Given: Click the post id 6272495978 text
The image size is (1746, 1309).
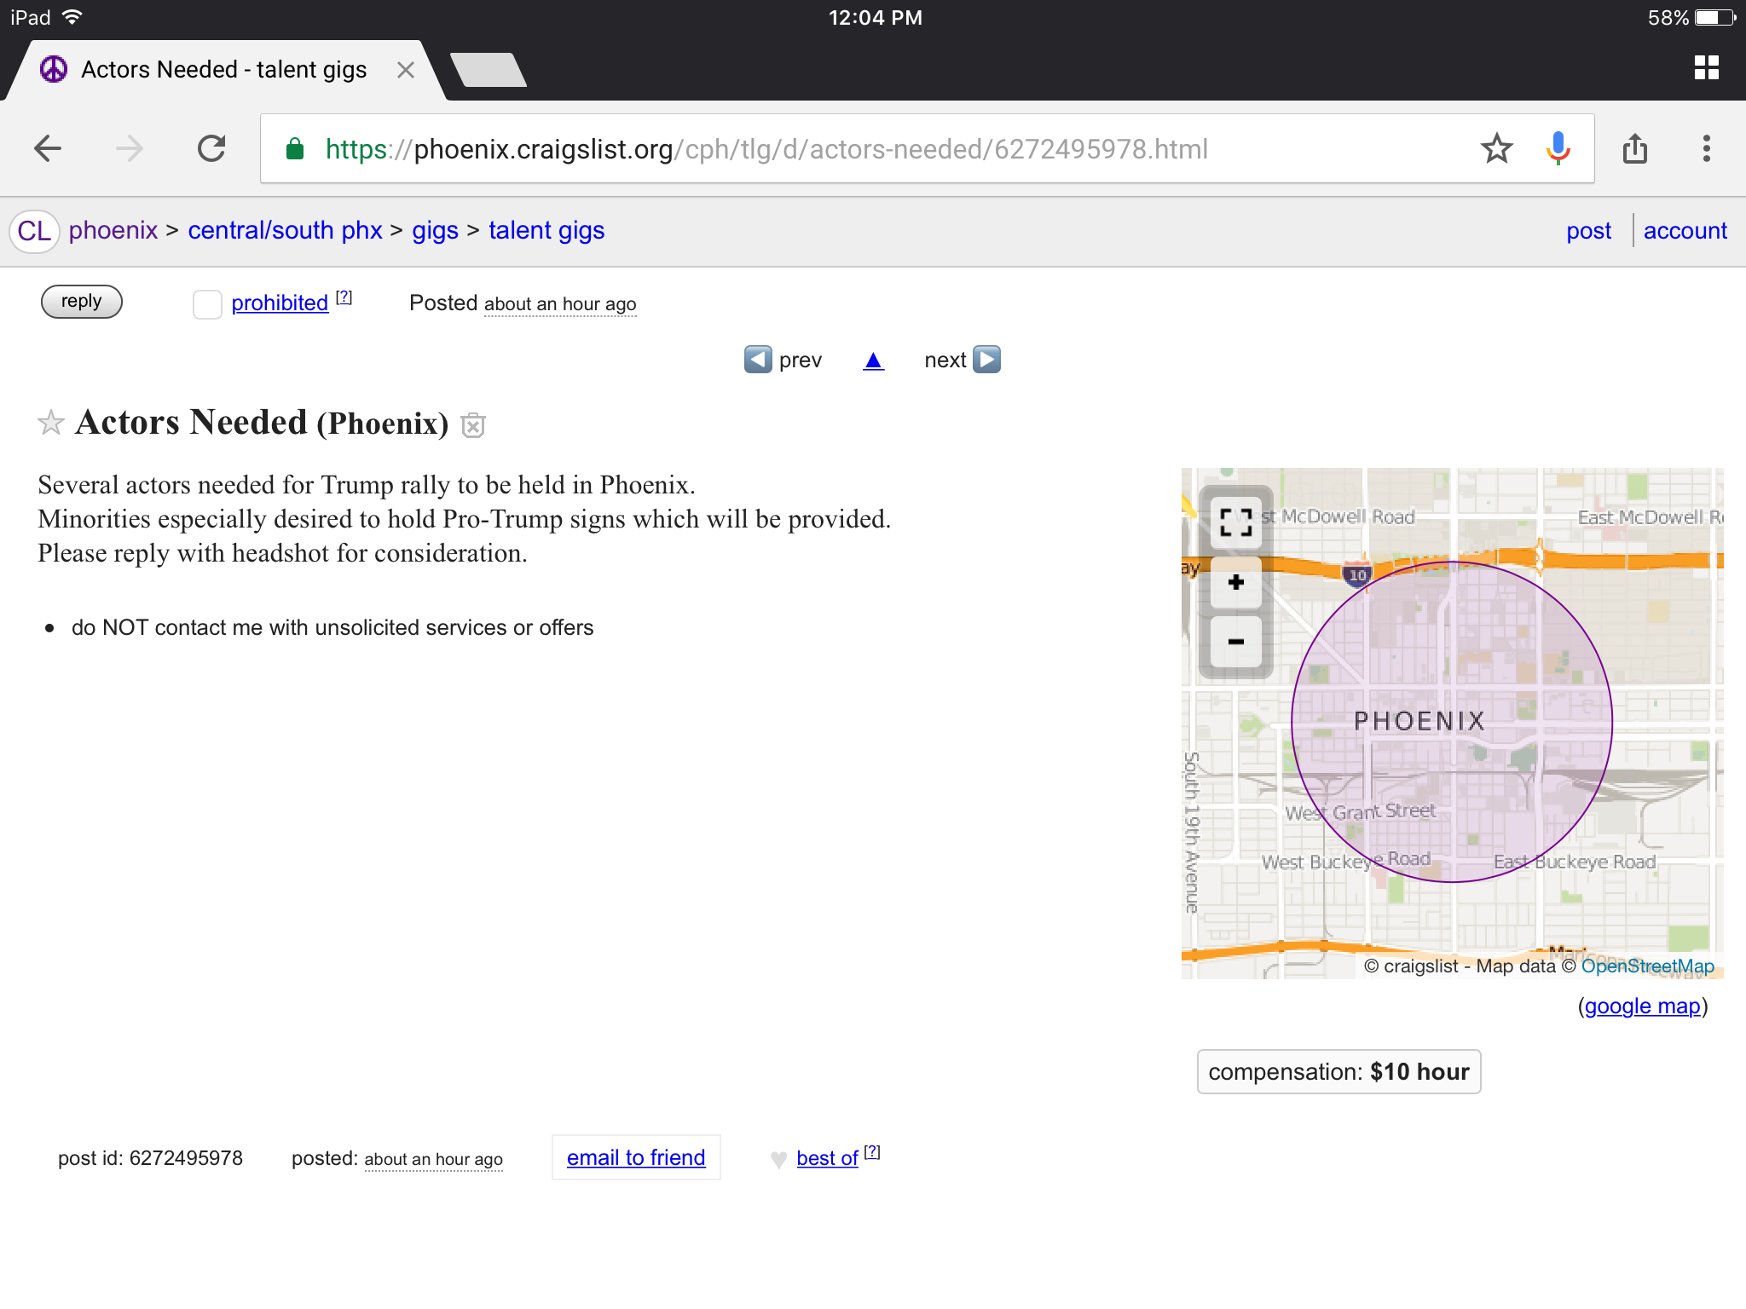Looking at the screenshot, I should tap(150, 1158).
